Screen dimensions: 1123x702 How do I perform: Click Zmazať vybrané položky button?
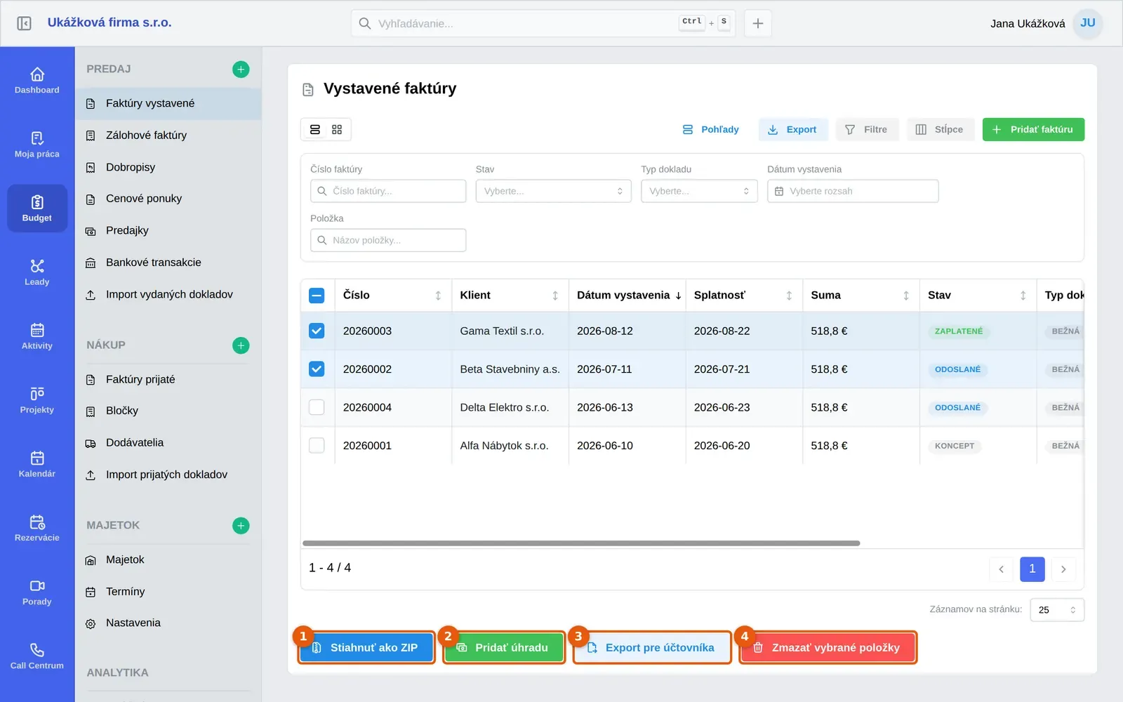coord(828,647)
